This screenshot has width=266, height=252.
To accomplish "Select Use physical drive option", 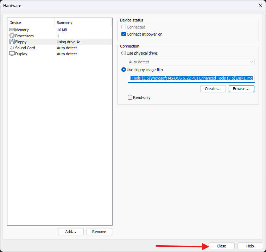I will coord(123,53).
